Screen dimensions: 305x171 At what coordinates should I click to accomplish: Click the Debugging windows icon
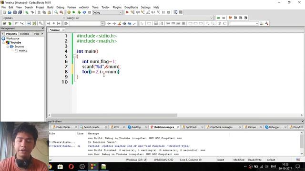point(175,12)
